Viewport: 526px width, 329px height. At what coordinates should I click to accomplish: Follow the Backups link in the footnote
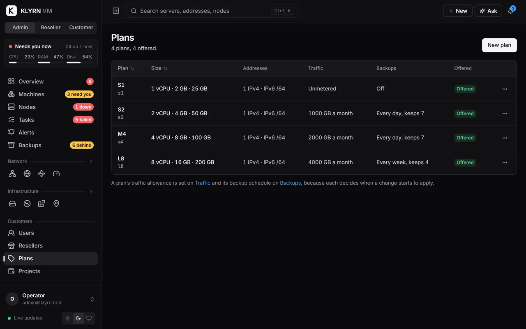291,183
